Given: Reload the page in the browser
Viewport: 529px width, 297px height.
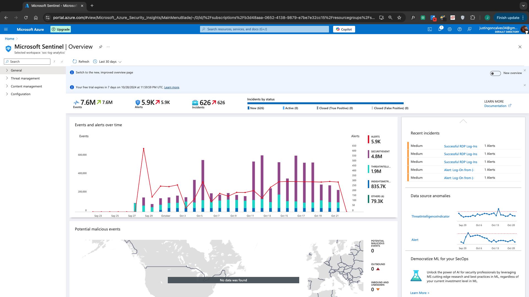Looking at the screenshot, I should point(26,18).
